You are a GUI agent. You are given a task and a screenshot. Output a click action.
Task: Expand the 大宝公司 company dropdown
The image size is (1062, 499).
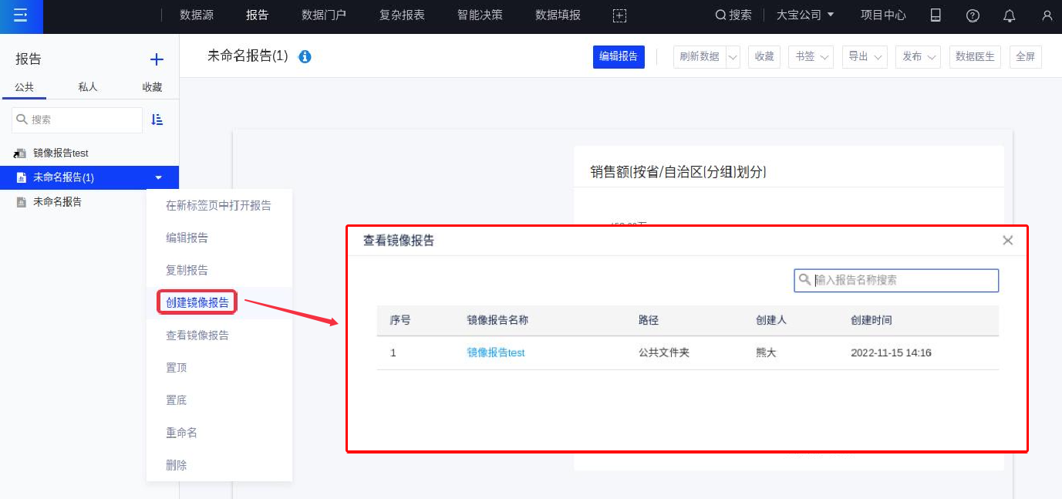click(805, 15)
